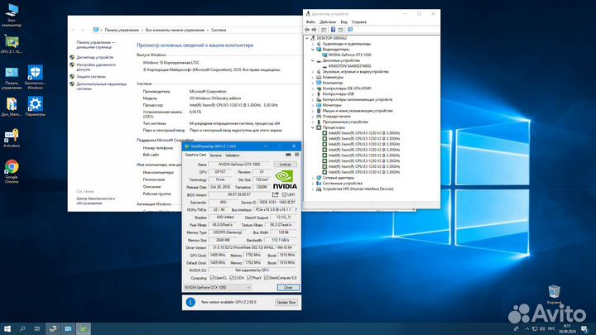Image resolution: width=596 pixels, height=335 pixels.
Task: Toggle the DirectCompute 5.0 checkbox
Action: (x=266, y=278)
